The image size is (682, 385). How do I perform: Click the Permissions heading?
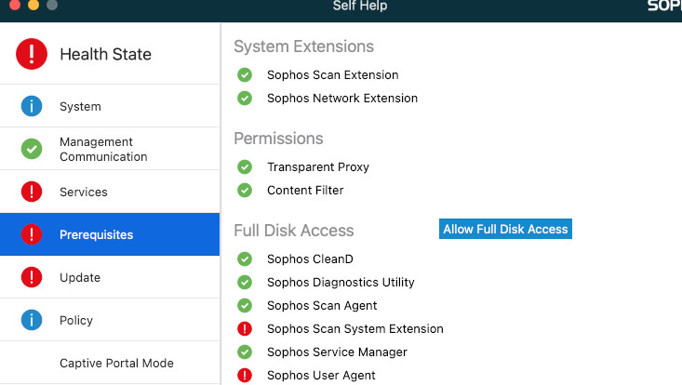pos(278,139)
